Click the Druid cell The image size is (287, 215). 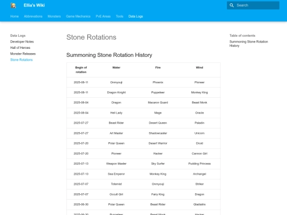[199, 143]
